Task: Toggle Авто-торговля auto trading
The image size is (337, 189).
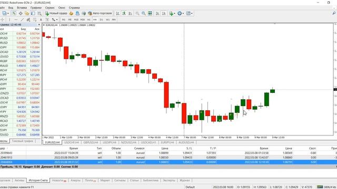Action: tap(100, 13)
